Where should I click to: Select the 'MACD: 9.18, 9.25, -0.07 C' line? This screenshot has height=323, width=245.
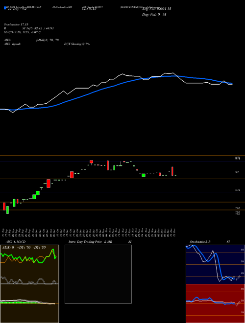(22, 32)
